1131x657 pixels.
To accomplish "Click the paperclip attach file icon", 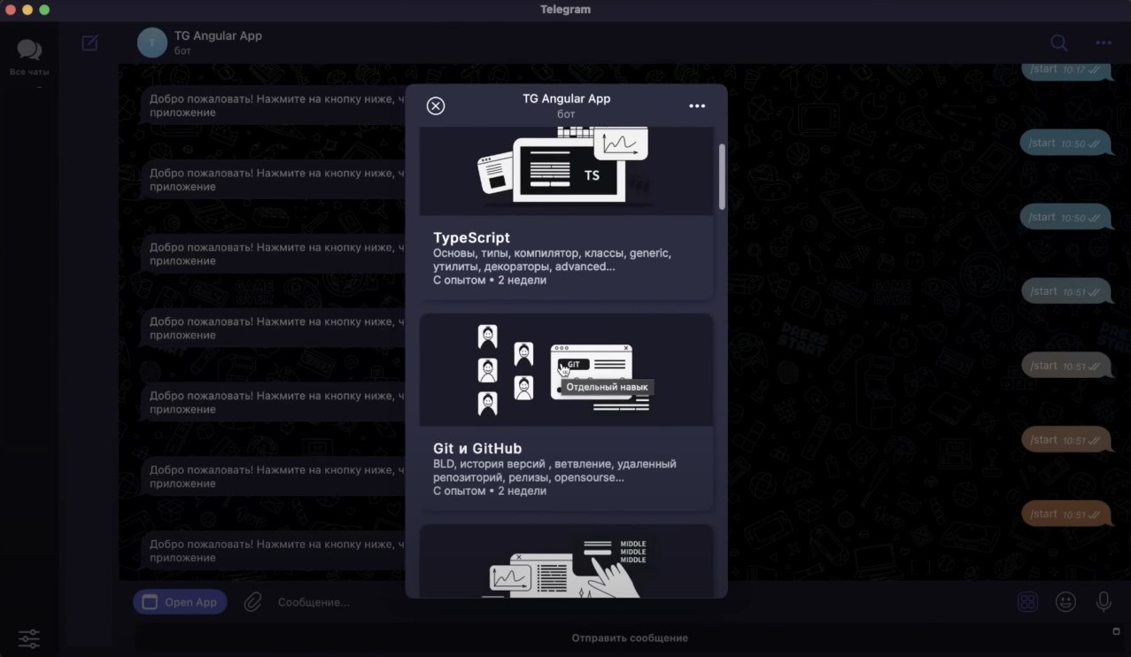I will tap(252, 602).
